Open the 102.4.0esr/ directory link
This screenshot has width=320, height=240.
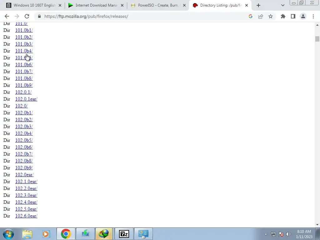coord(26,202)
